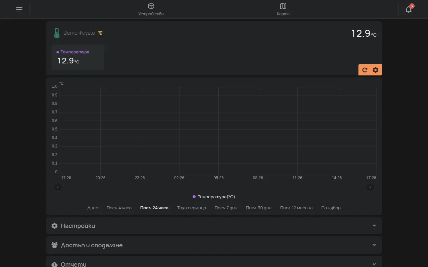
Task: Click the Температура 12.9 °C sensor card
Action: (78, 57)
